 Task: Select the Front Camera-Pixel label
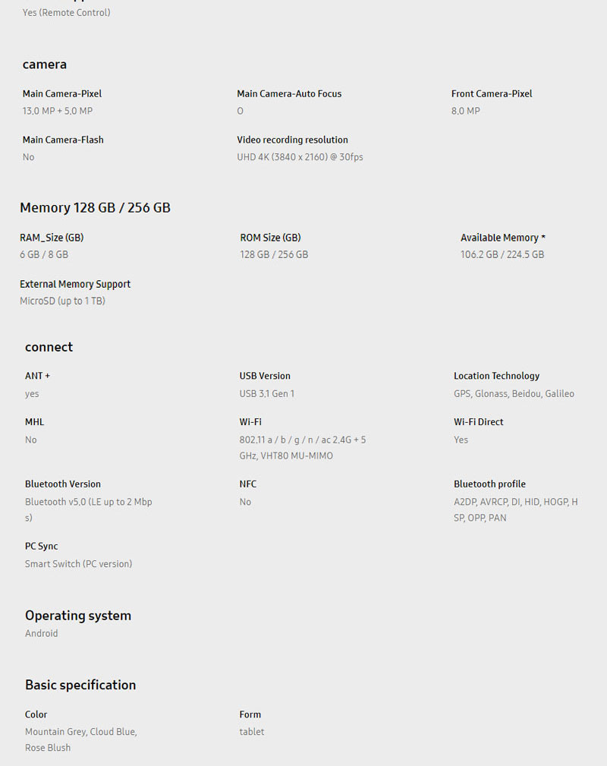492,94
